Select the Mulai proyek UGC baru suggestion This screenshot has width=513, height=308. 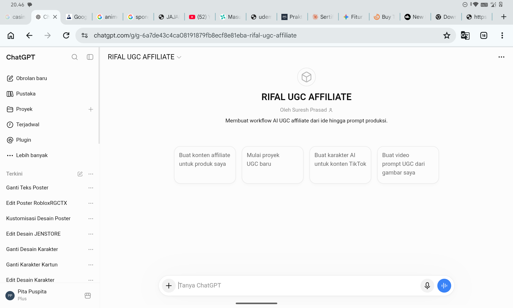273,165
